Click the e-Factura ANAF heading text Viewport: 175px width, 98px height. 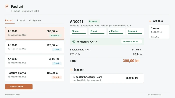click(87, 42)
